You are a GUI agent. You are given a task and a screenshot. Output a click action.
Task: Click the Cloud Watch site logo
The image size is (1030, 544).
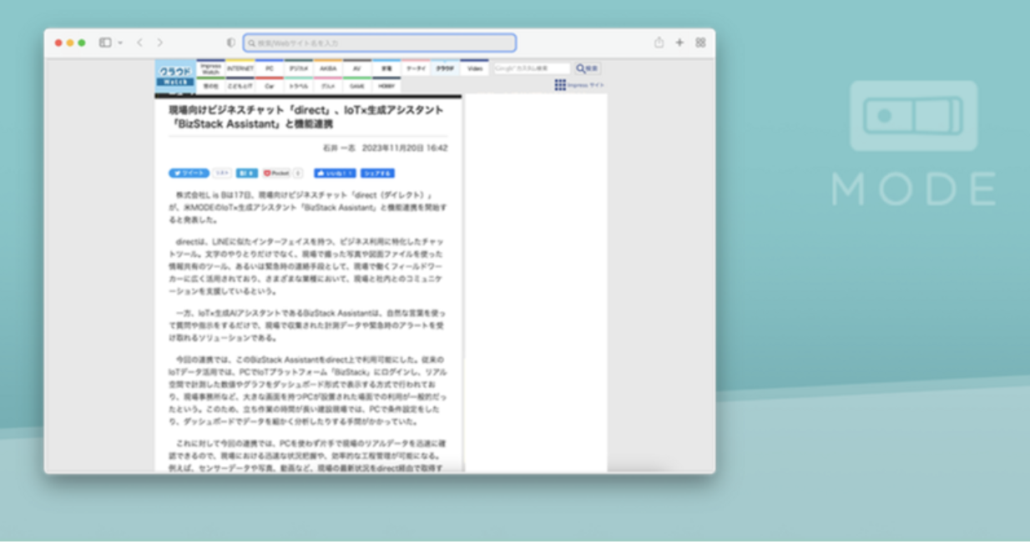(175, 75)
